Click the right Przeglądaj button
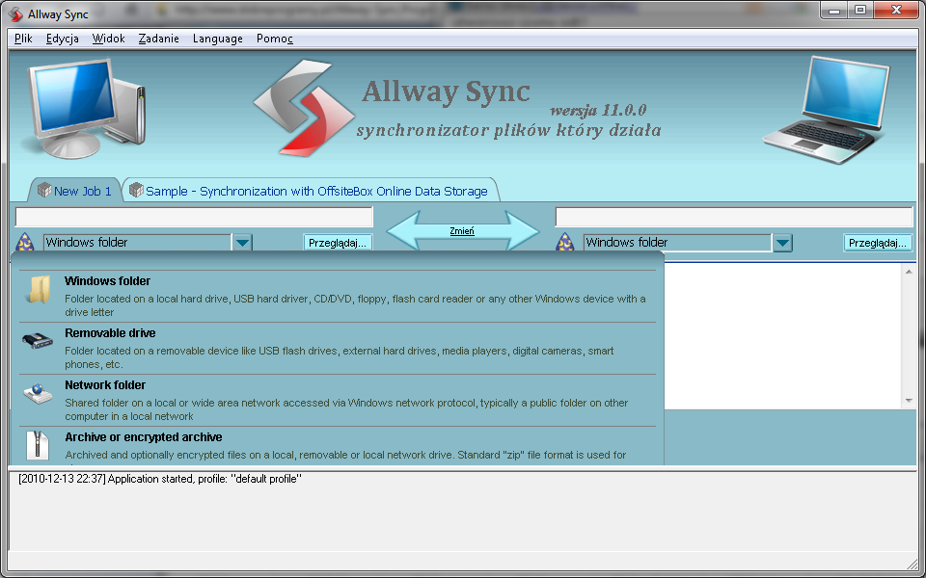Viewport: 926px width, 578px height. pos(878,243)
